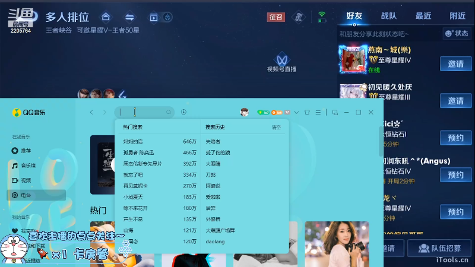The height and width of the screenshot is (267, 475).
Task: Click the 状态 status button
Action: pos(457,33)
